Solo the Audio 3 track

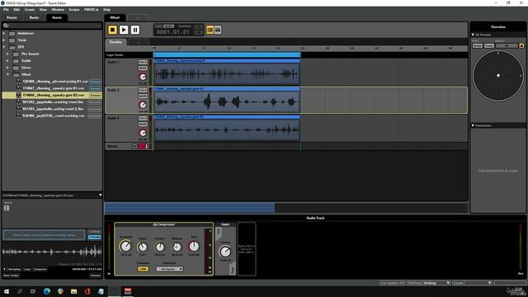[143, 118]
